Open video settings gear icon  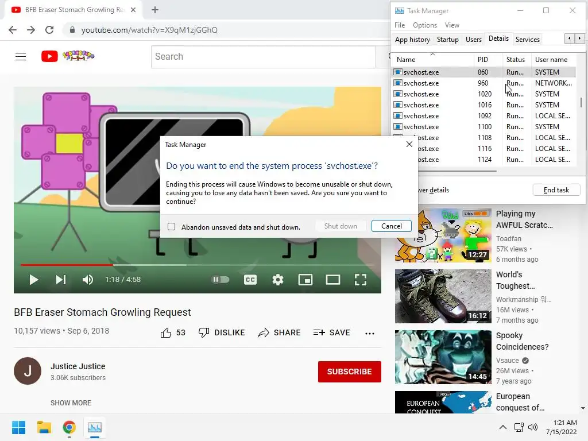point(278,280)
